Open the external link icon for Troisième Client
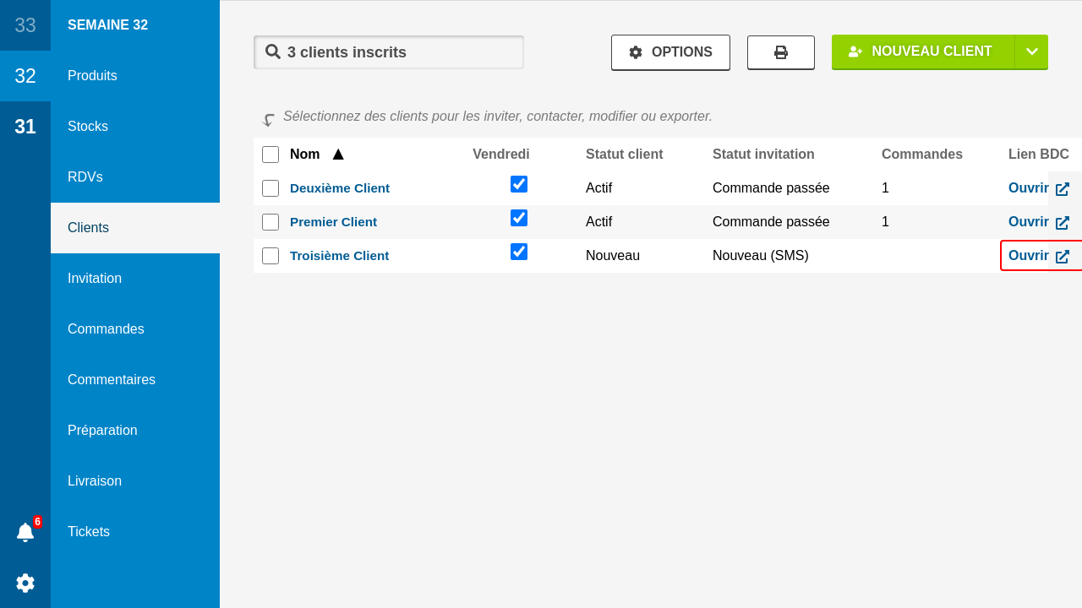The width and height of the screenshot is (1082, 608). [1063, 257]
